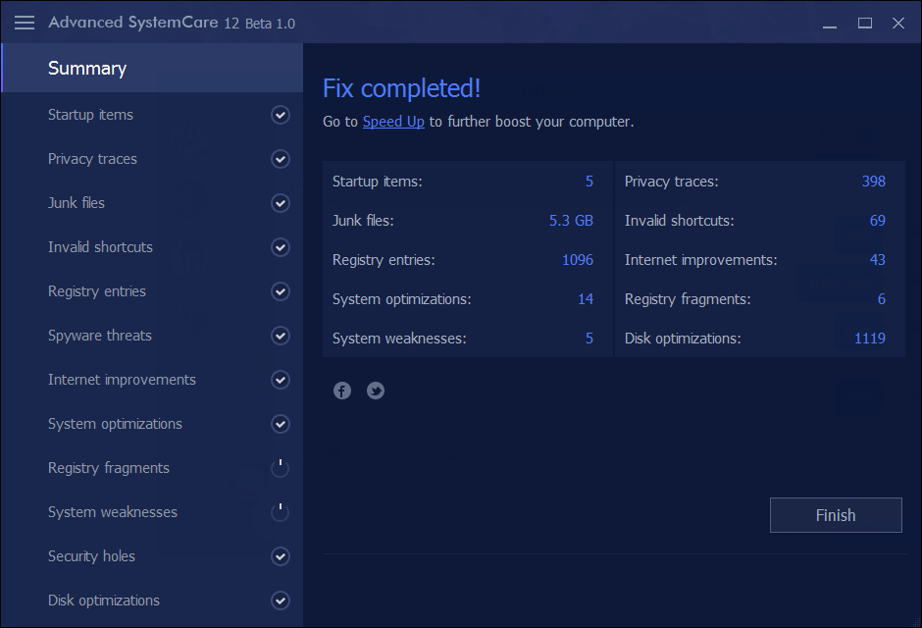Click the Registry entries checkmark icon
Image resolution: width=922 pixels, height=628 pixels.
click(281, 291)
